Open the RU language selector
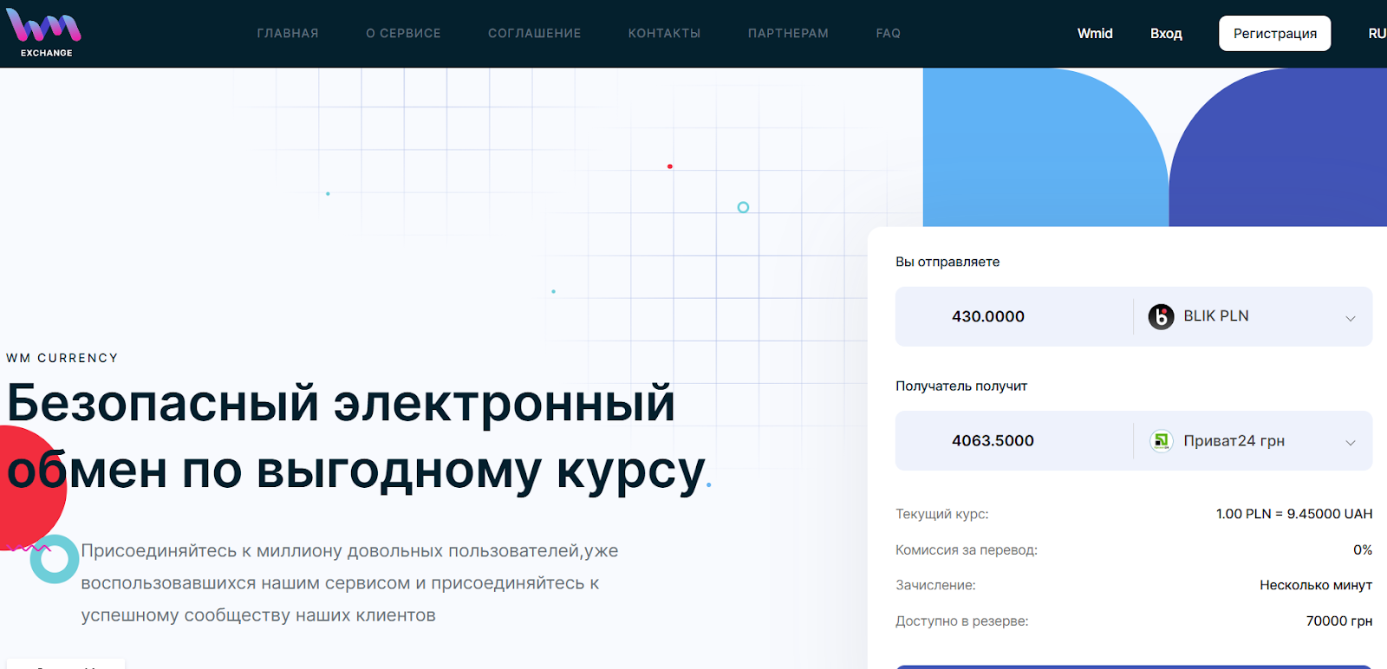The height and width of the screenshot is (669, 1387). [1377, 33]
